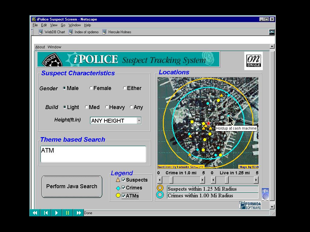Image resolution: width=310 pixels, height=232 pixels.
Task: Click the HJW logo beside radius fields
Action: 265,194
